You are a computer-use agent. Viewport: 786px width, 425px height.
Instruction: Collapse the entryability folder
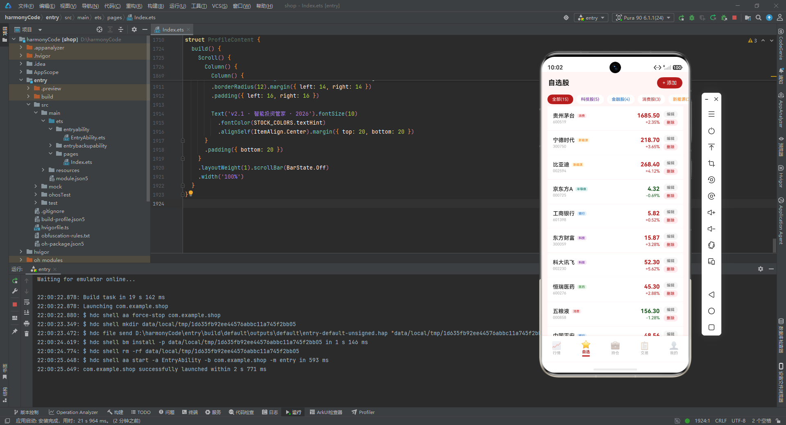(50, 129)
